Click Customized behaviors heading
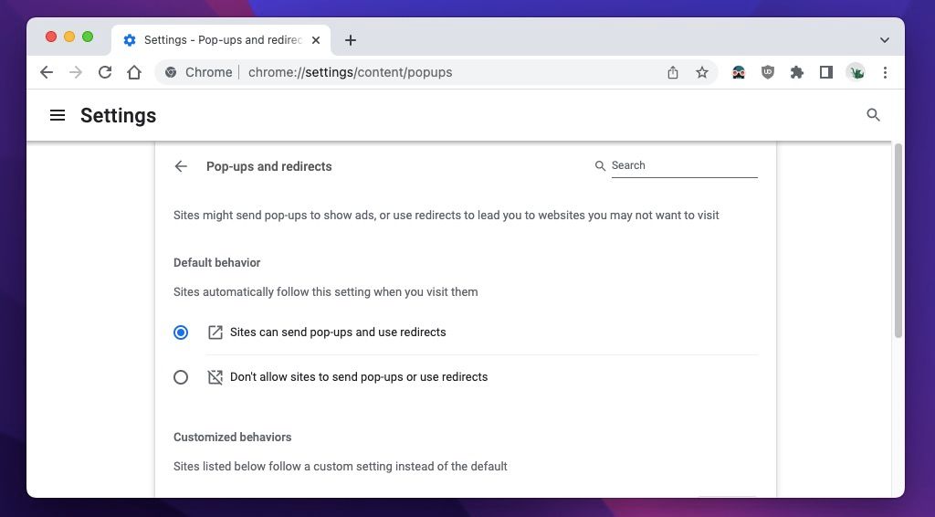 [233, 438]
